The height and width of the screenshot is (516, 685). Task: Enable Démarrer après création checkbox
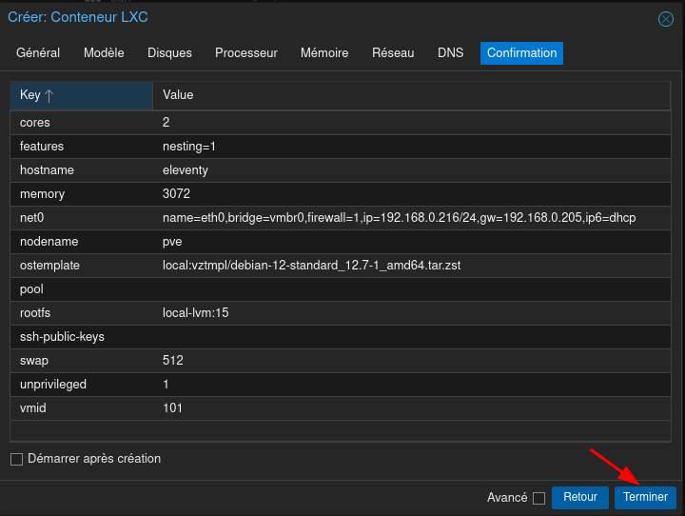tap(16, 460)
